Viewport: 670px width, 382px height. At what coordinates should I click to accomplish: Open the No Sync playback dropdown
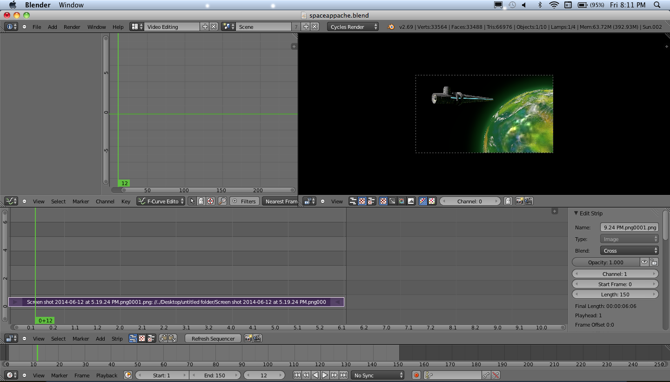pyautogui.click(x=378, y=375)
